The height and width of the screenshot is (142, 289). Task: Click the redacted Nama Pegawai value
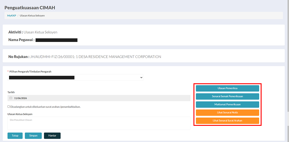[x=56, y=40]
